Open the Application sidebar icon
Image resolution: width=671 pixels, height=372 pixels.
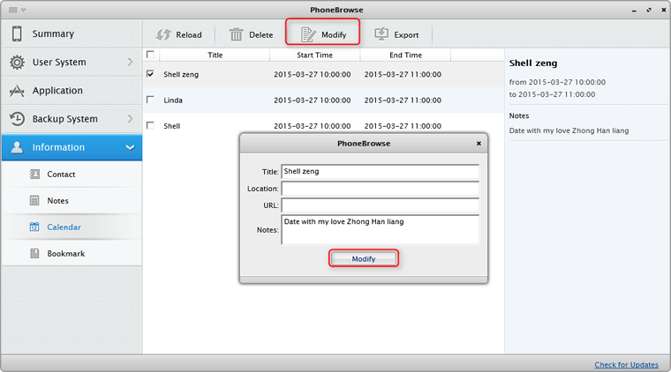coord(17,91)
